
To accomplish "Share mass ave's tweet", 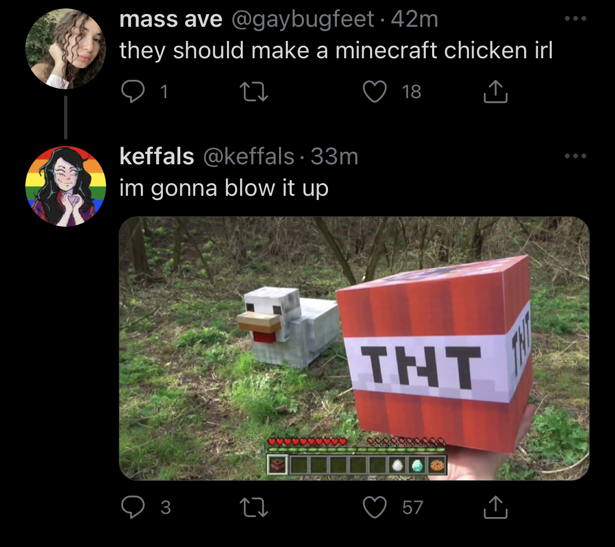I will 495,91.
